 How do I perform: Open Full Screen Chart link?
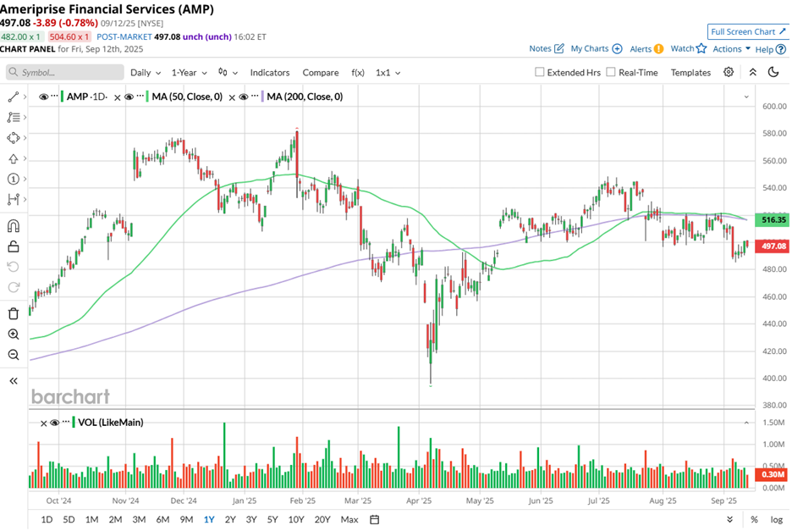748,32
